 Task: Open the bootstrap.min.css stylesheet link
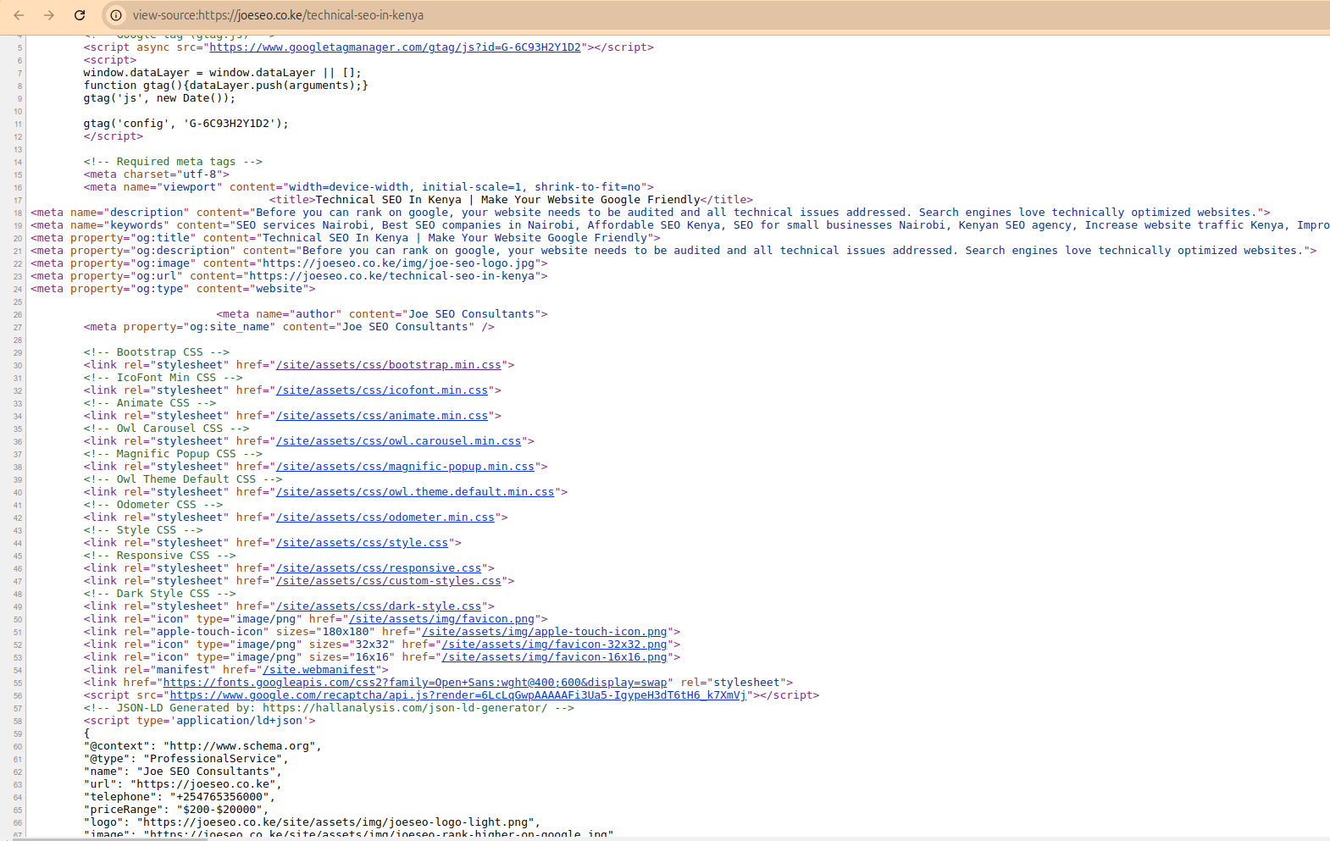pyautogui.click(x=388, y=365)
